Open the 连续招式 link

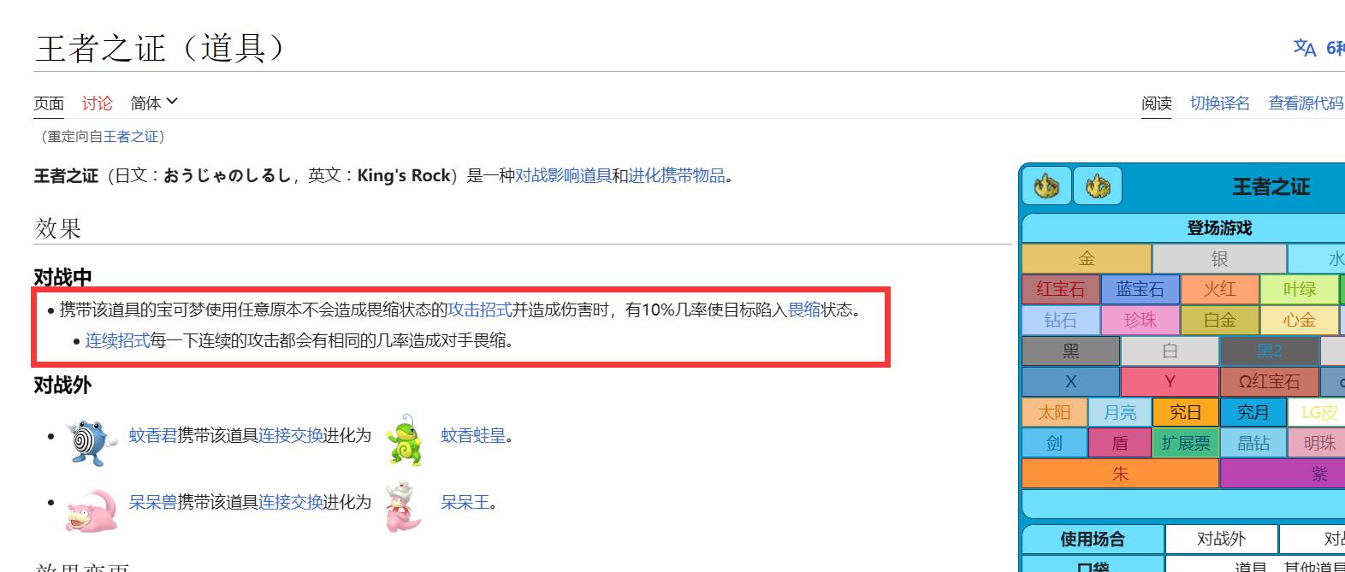[x=117, y=340]
